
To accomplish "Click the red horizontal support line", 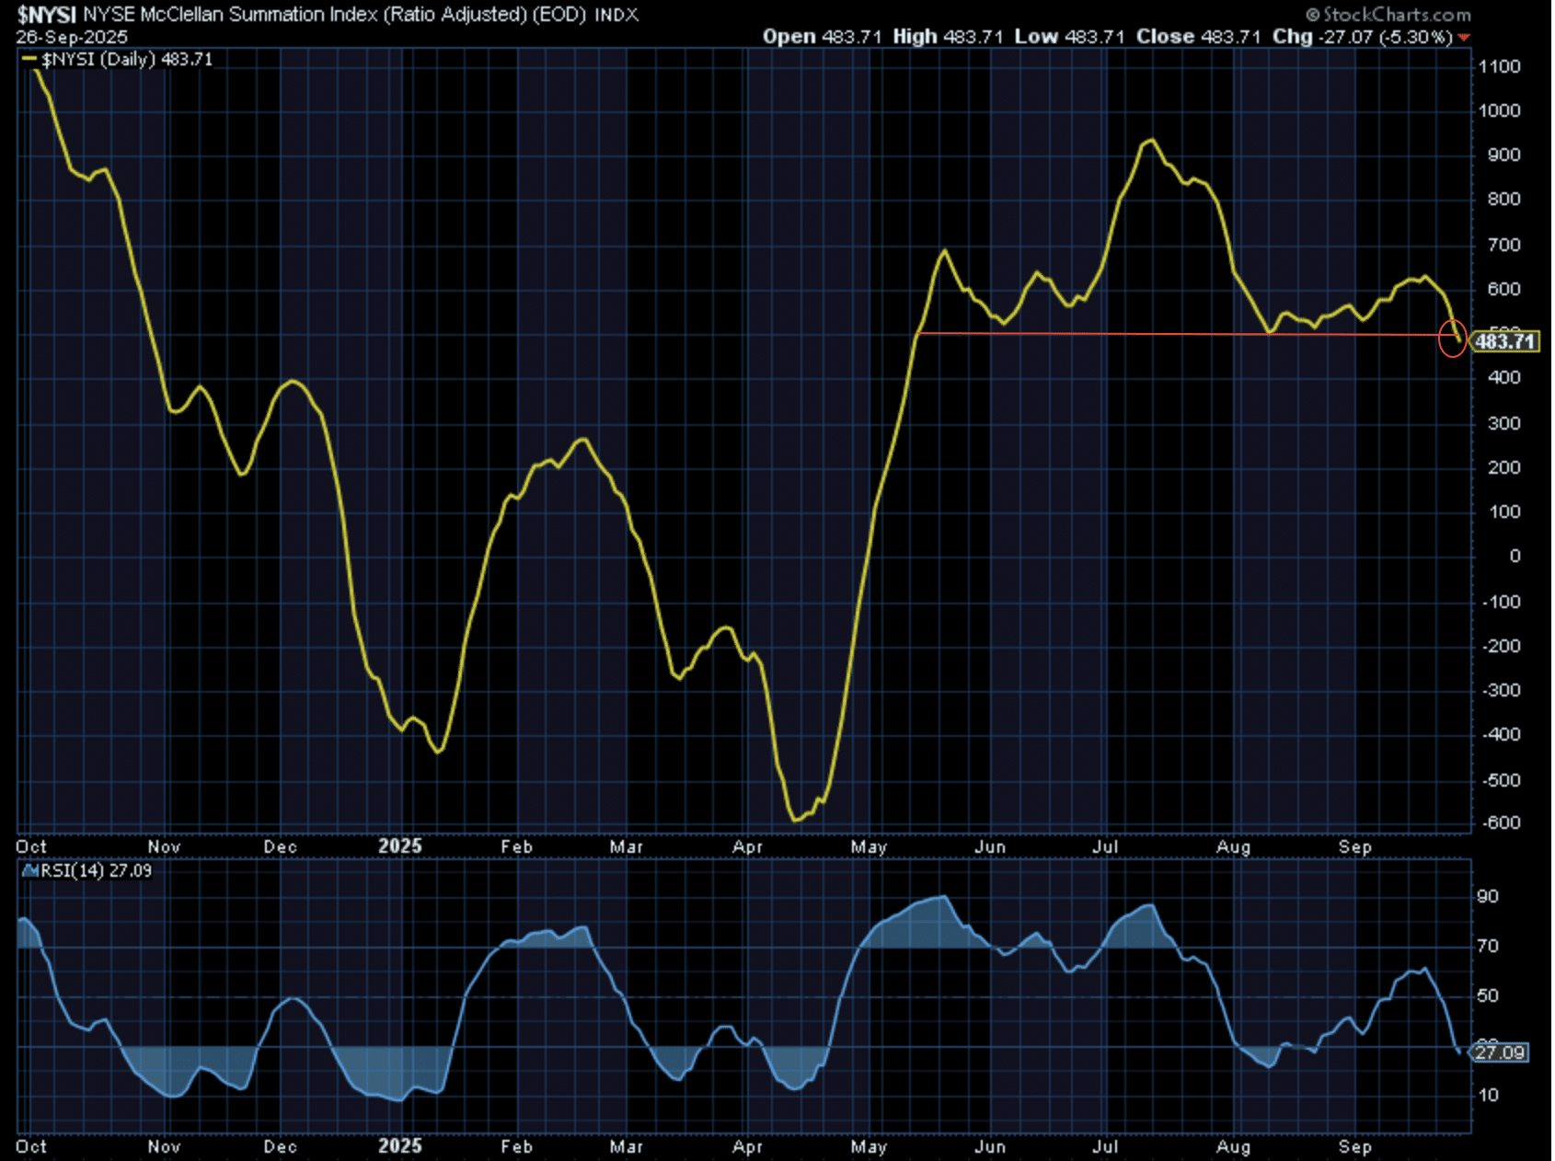I will (x=1104, y=334).
